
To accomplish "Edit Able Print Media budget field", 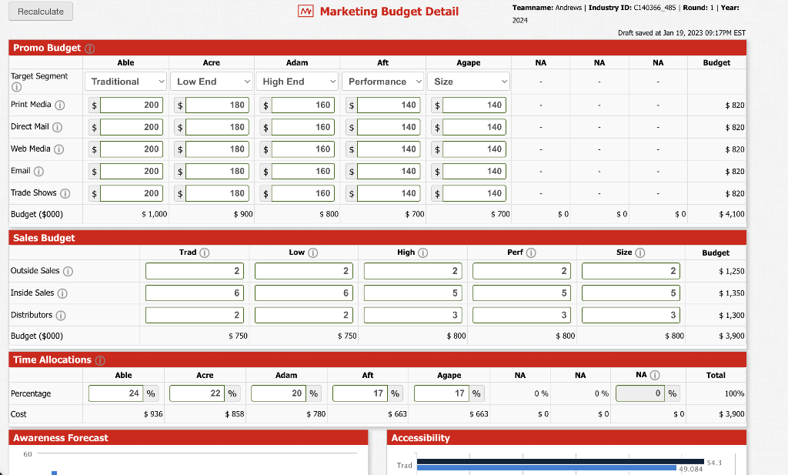I will [132, 105].
